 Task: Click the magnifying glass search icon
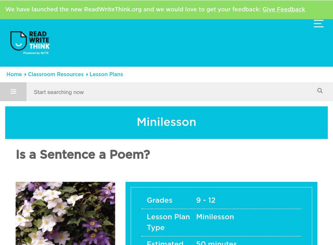click(x=320, y=91)
